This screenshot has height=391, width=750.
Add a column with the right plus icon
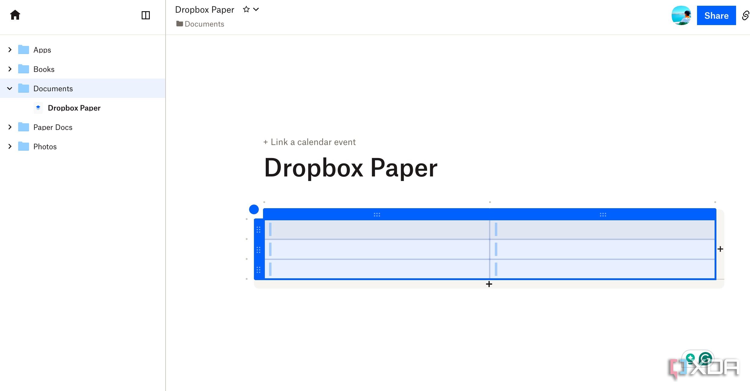coord(720,249)
